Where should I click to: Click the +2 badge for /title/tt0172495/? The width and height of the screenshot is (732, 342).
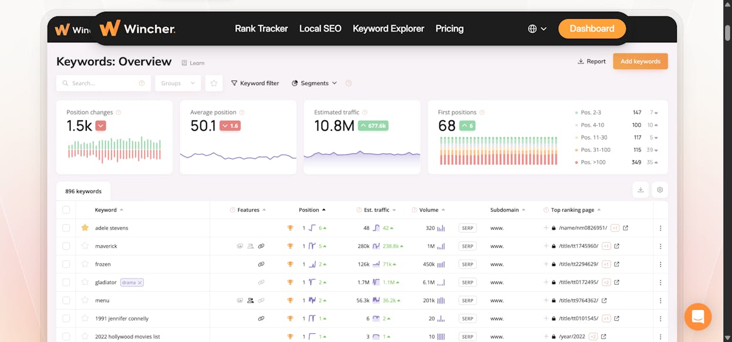[606, 283]
